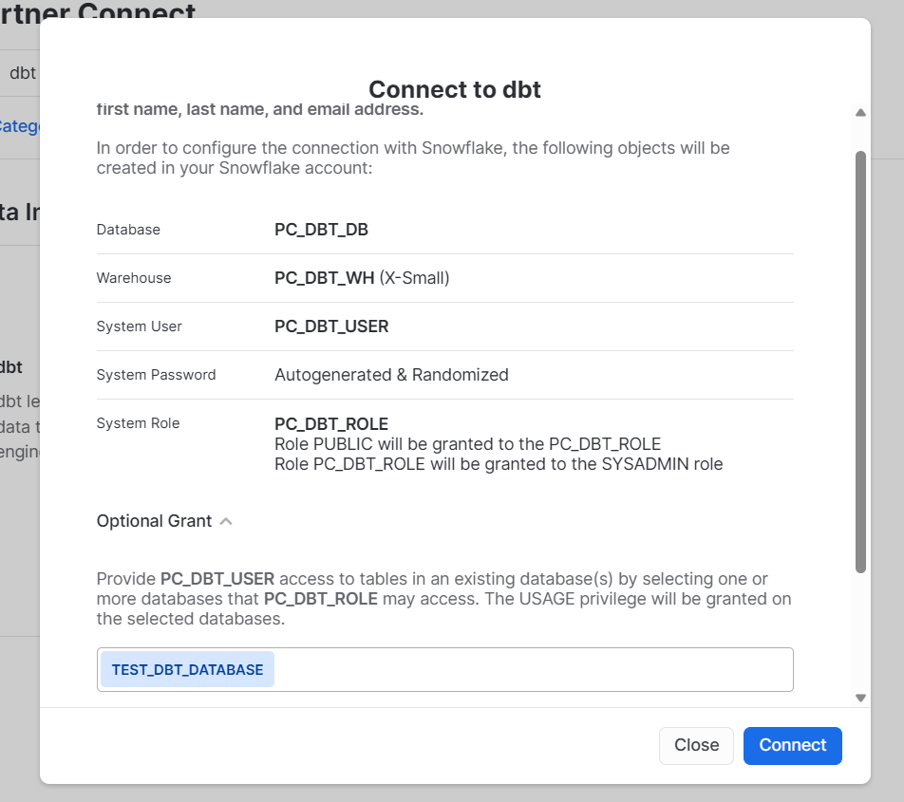Image resolution: width=904 pixels, height=802 pixels.
Task: Click the dbt search field behind dialog
Action: click(x=20, y=73)
